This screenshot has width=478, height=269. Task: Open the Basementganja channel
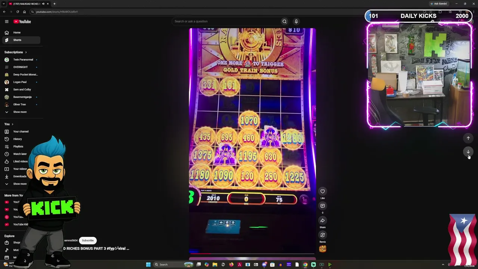[21, 97]
